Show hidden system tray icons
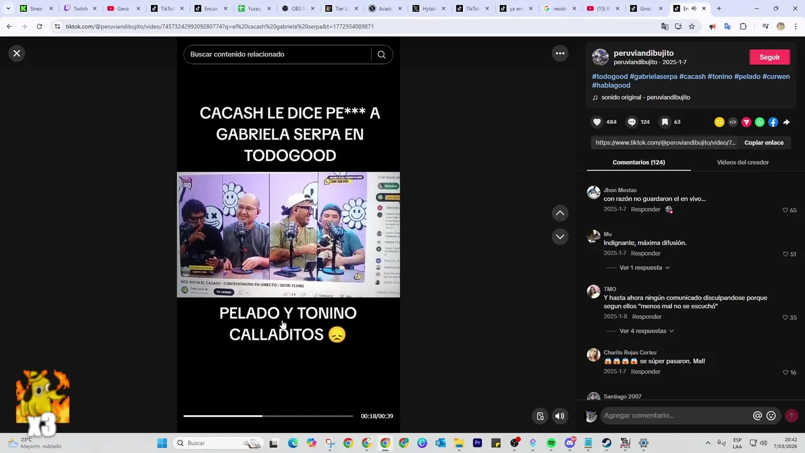Viewport: 805px width, 453px height. pos(708,443)
